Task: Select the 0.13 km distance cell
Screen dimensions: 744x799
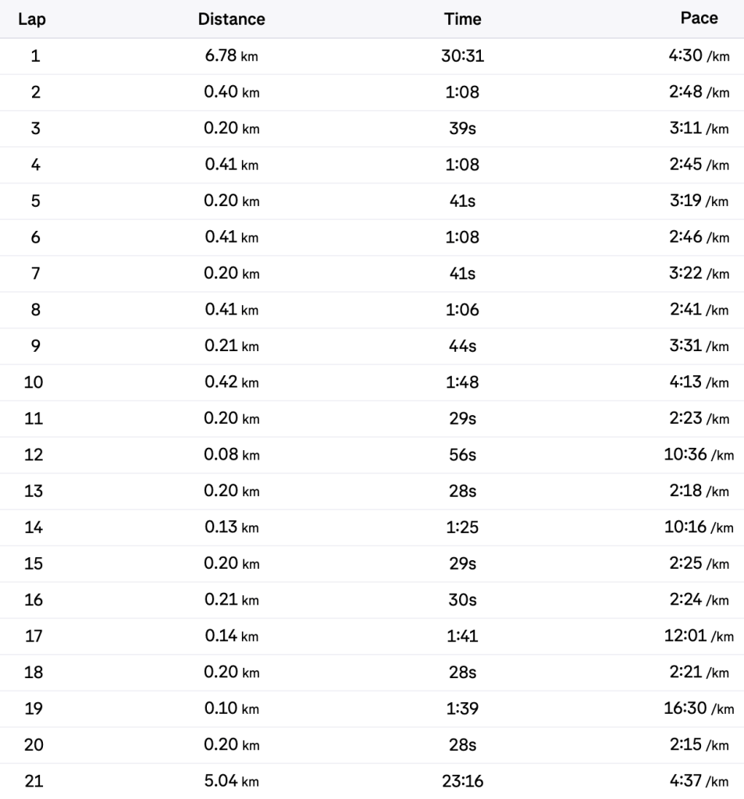Action: pyautogui.click(x=231, y=528)
